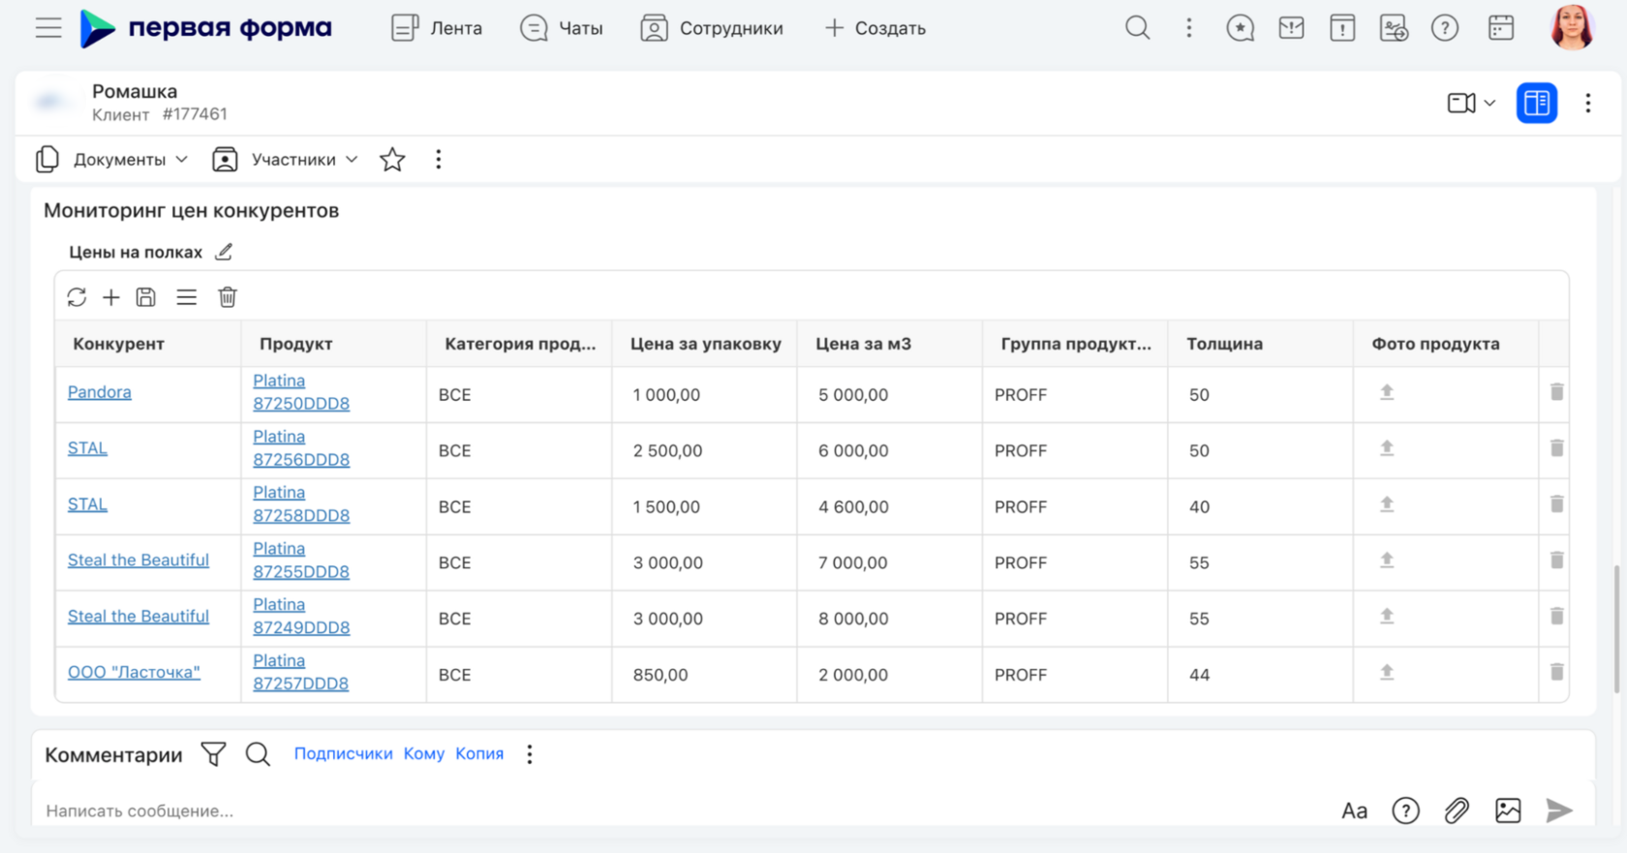Image resolution: width=1627 pixels, height=853 pixels.
Task: Filter comments with funnel icon
Action: point(213,754)
